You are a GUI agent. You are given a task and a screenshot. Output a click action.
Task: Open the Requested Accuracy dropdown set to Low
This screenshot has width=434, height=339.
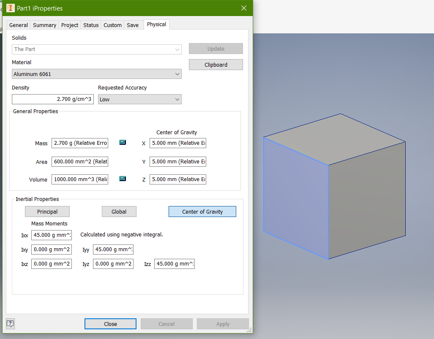[140, 99]
